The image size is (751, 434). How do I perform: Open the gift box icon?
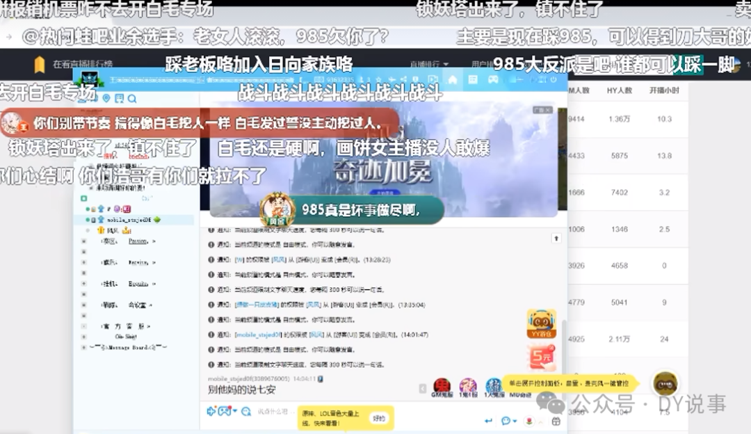556,421
